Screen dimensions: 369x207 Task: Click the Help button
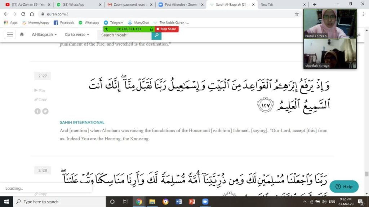344,186
